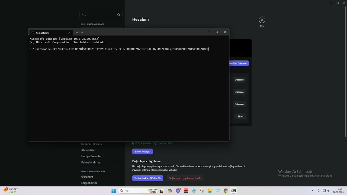
Task: Go to Hediye Envanteri
Action: 92,156
